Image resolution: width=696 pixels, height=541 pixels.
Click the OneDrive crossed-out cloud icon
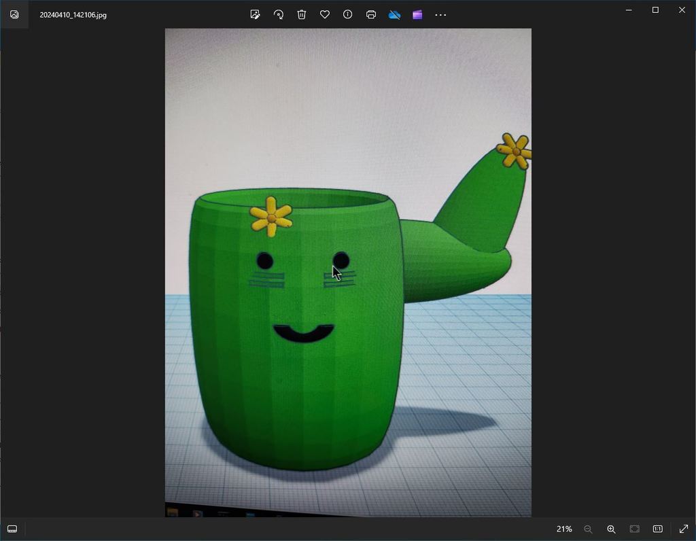[394, 14]
